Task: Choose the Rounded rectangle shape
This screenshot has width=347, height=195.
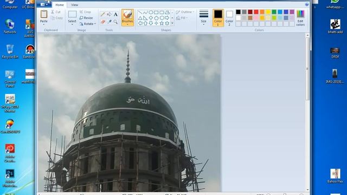Action: [x=162, y=12]
